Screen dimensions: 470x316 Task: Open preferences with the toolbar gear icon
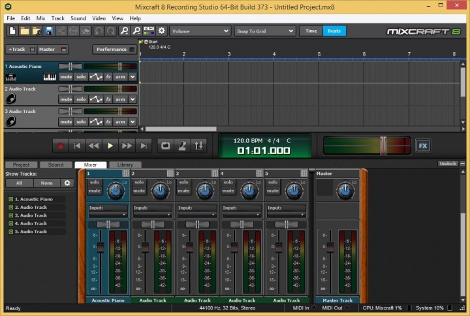click(x=162, y=31)
